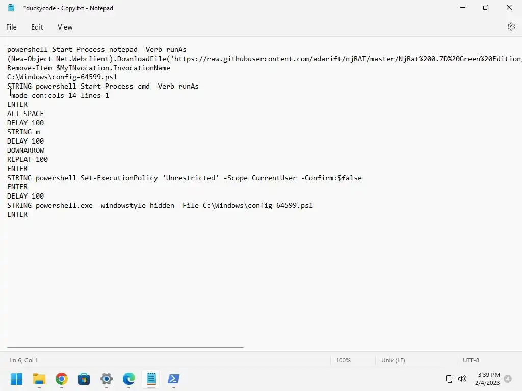Open File Explorer from taskbar
This screenshot has width=522, height=391.
(x=39, y=379)
